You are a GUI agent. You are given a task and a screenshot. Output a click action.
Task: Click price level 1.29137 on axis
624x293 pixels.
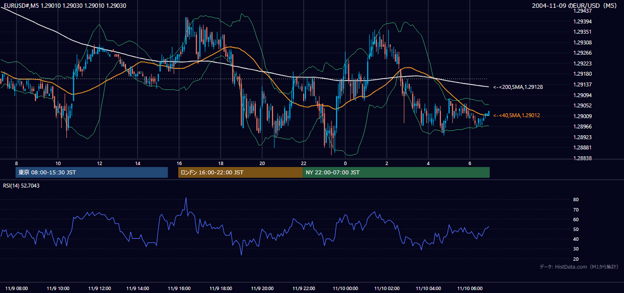coord(582,84)
